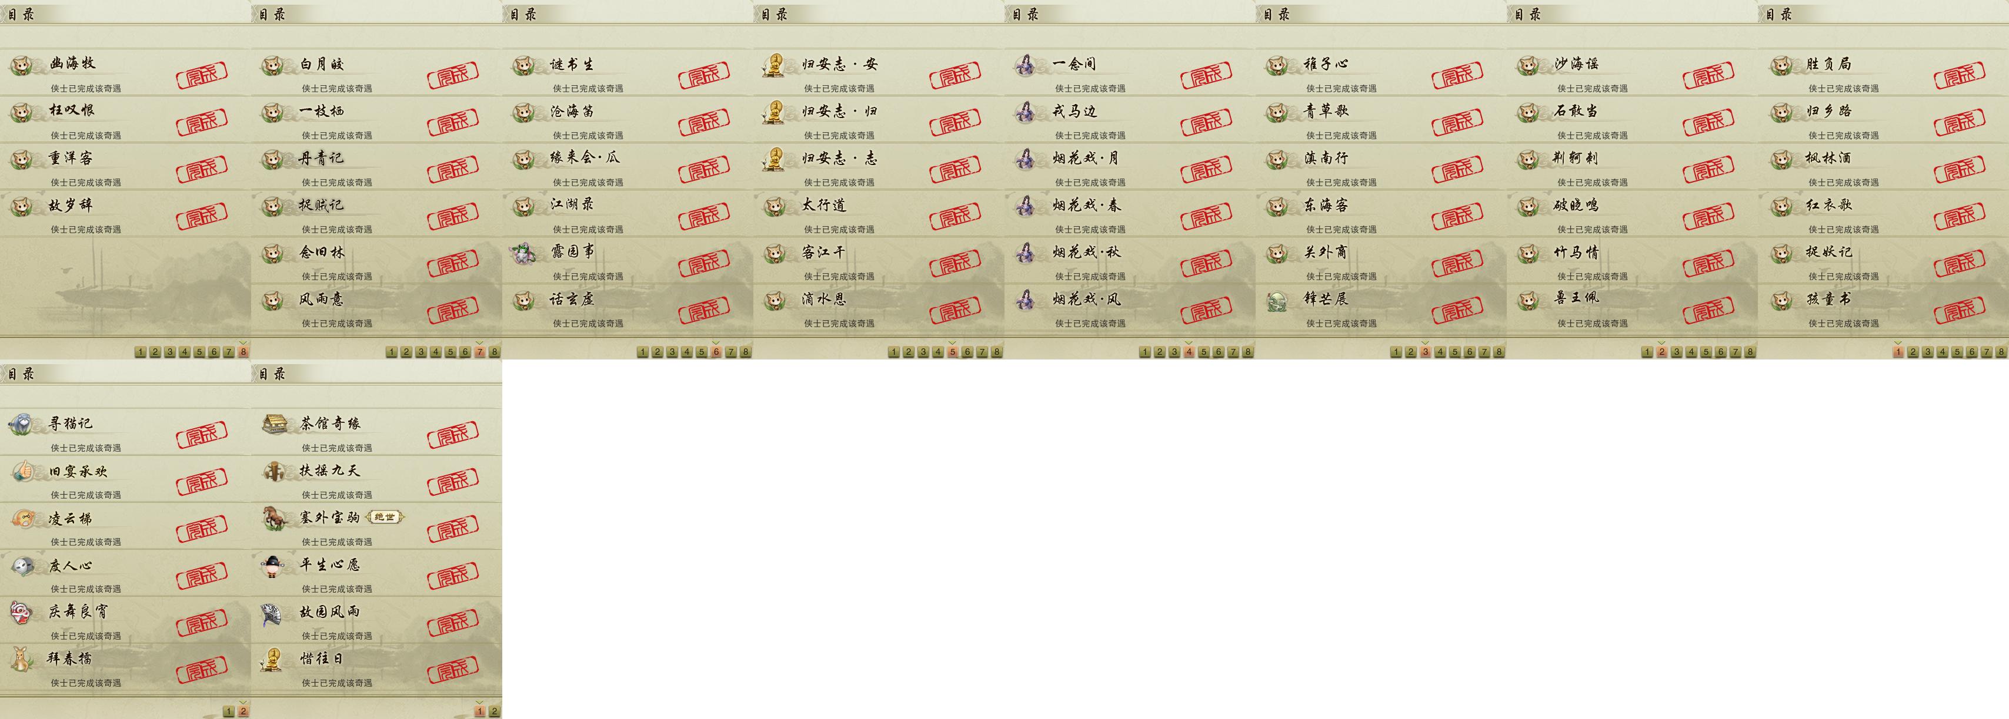Click the green jade icon beside 锋芒展
This screenshot has height=719, width=2009.
1277,300
